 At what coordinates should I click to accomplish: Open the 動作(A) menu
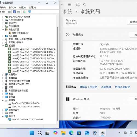coord(12,7)
